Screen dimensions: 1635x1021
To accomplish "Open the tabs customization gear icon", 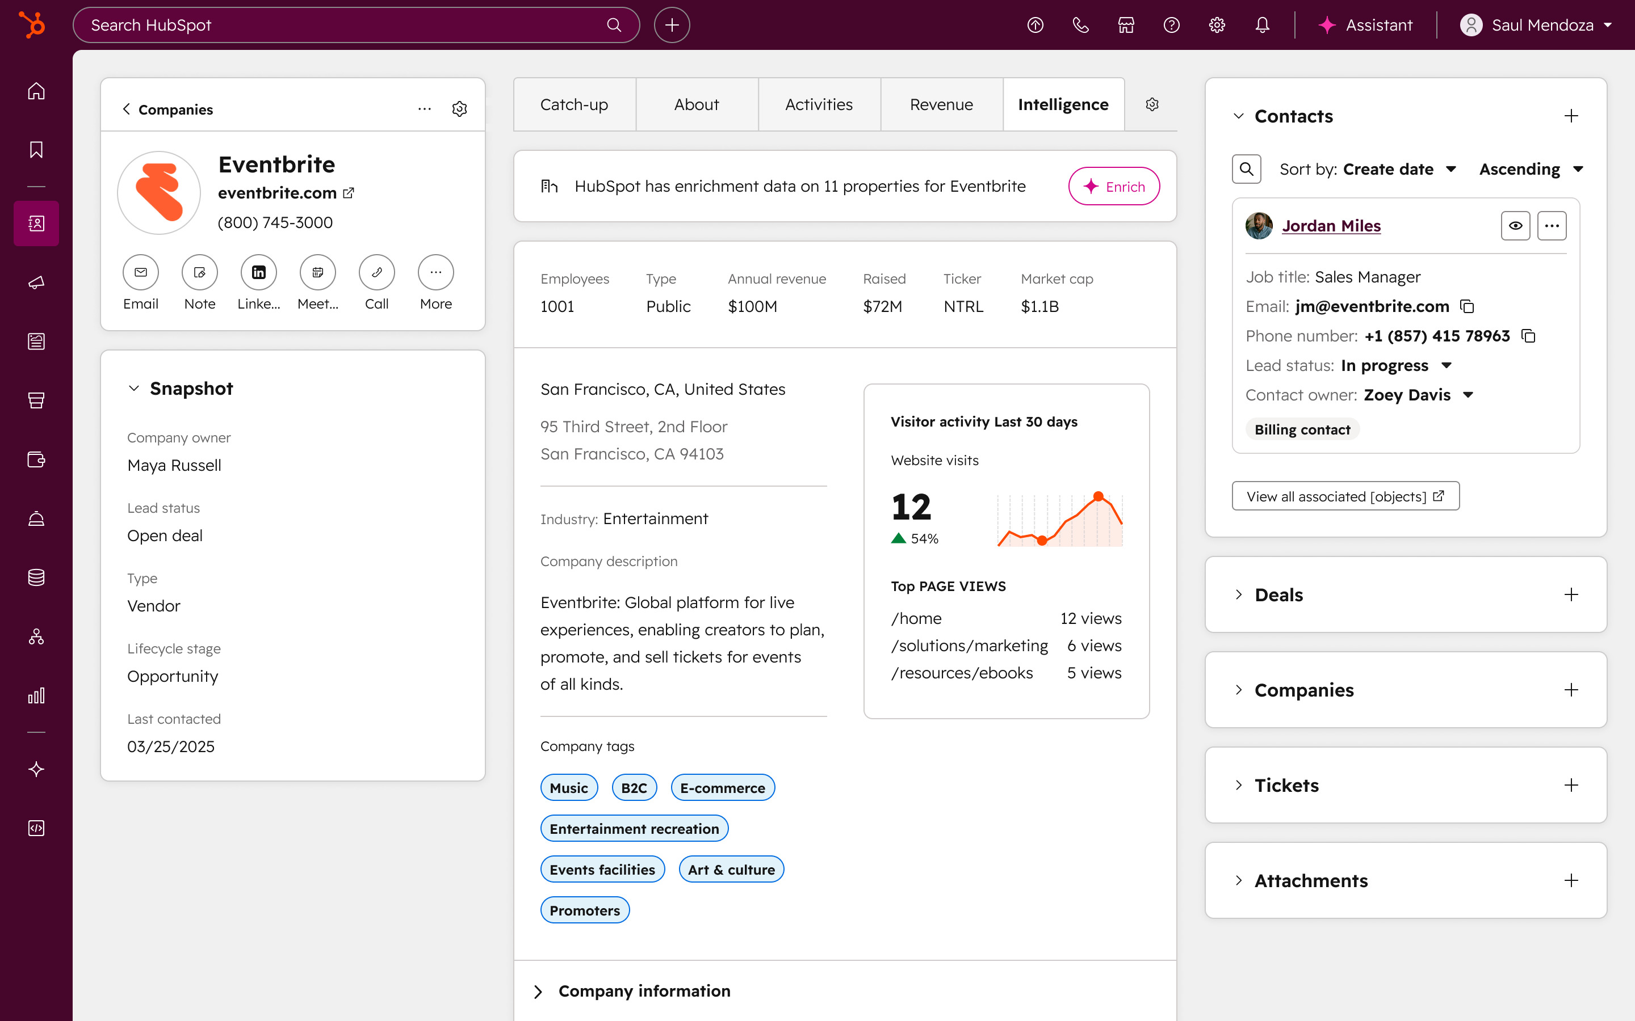I will pos(1152,104).
